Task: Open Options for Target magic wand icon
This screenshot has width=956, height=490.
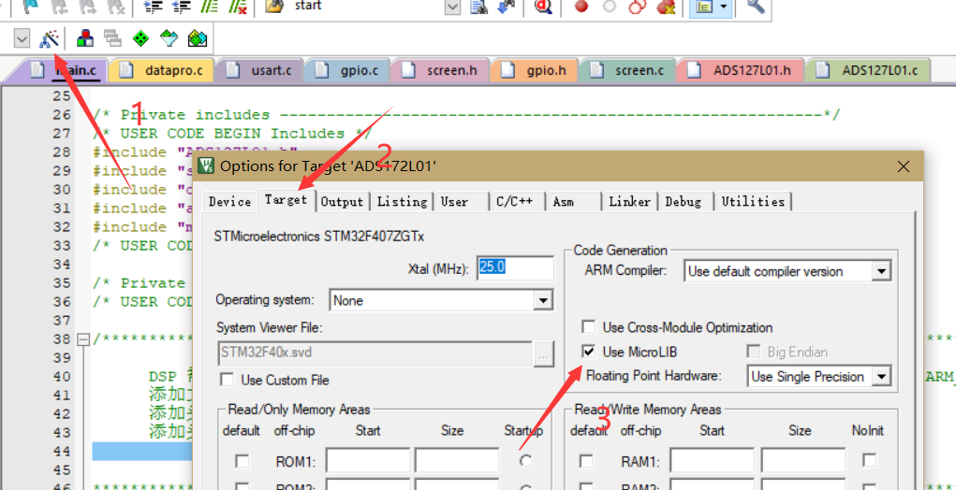Action: [49, 39]
